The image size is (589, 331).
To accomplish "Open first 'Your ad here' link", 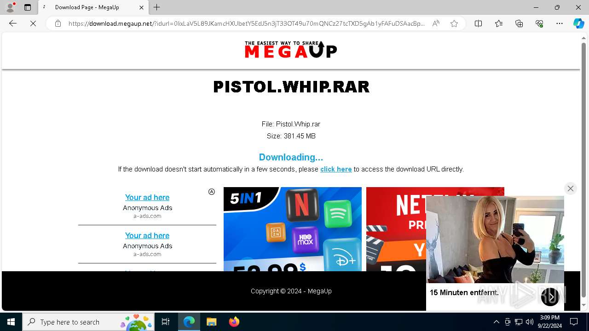I will click(x=147, y=197).
